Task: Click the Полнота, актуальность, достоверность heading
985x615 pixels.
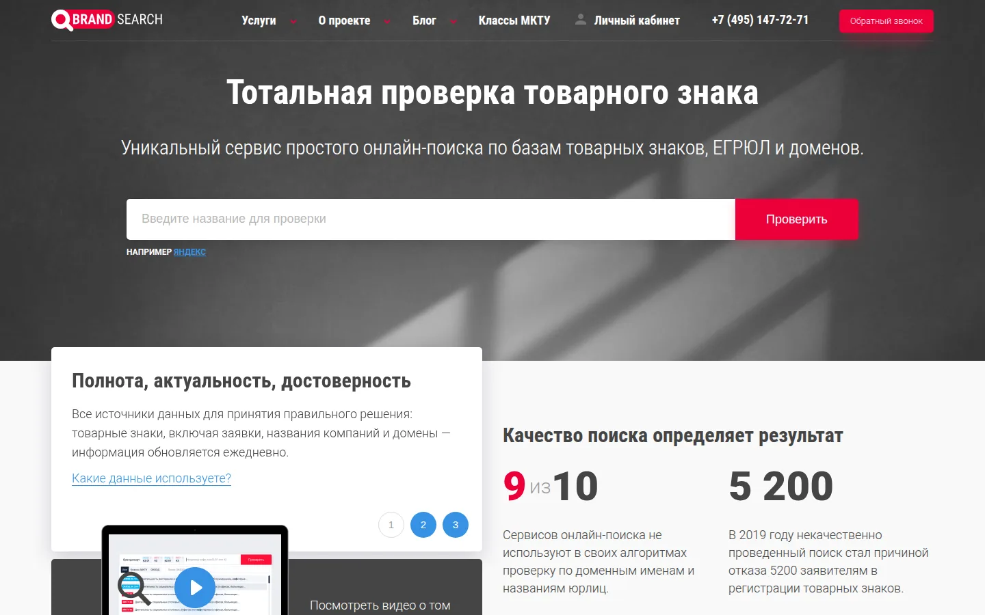Action: tap(241, 381)
